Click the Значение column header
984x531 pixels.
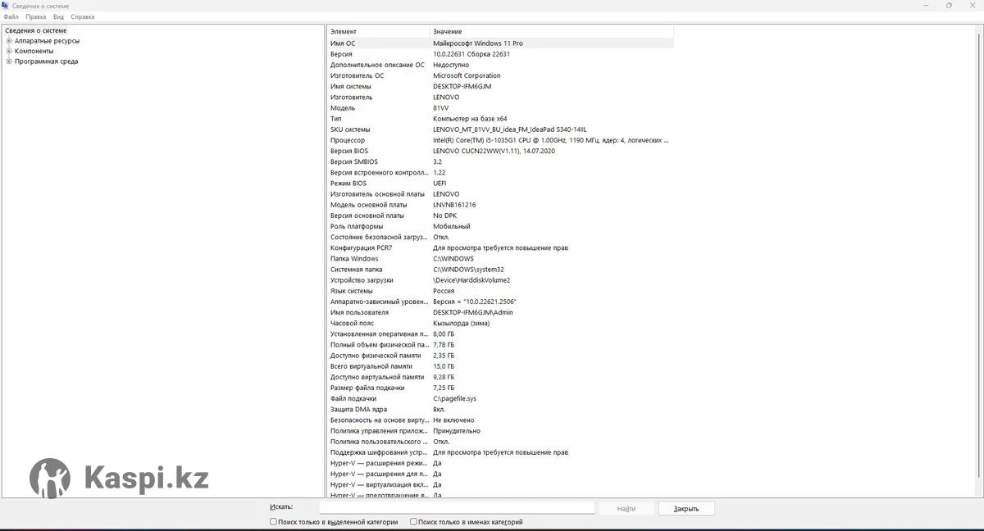coord(552,31)
